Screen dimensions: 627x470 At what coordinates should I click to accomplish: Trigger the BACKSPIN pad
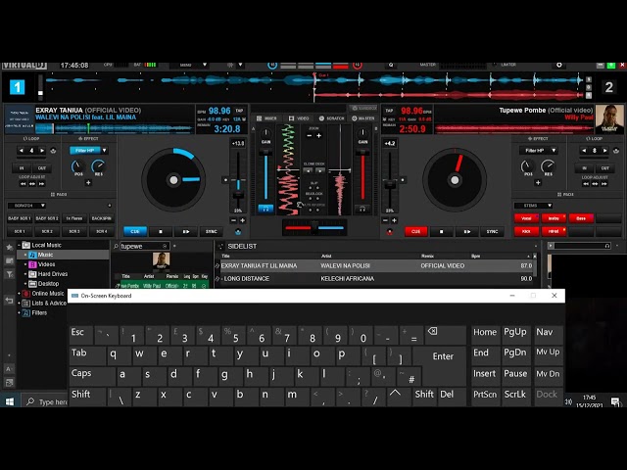(x=102, y=218)
